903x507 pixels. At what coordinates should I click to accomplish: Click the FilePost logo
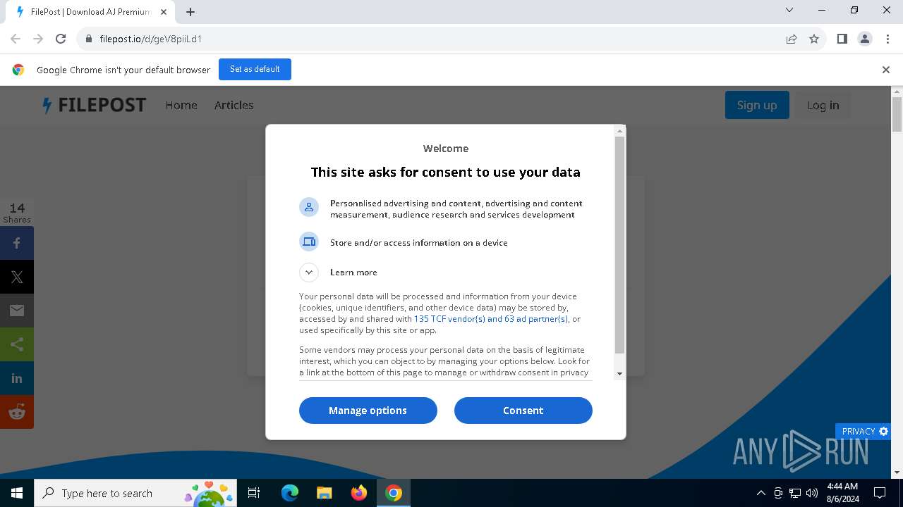click(94, 105)
